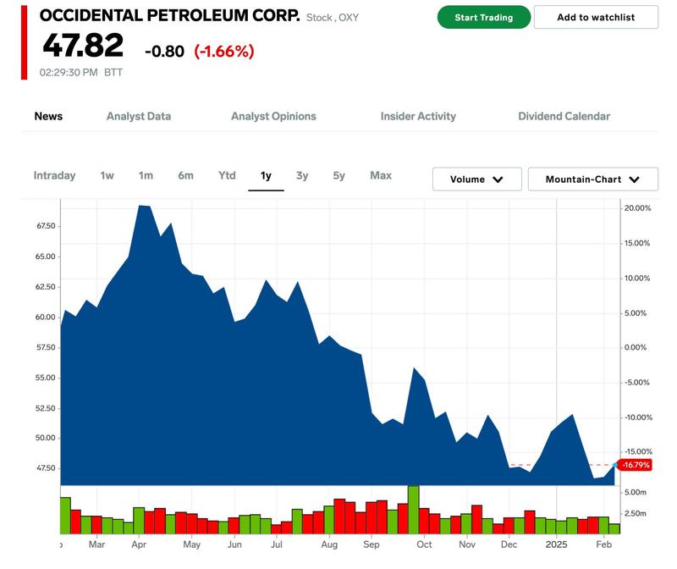Set chart range to 6m
Screen dimensions: 677x569
coord(185,176)
